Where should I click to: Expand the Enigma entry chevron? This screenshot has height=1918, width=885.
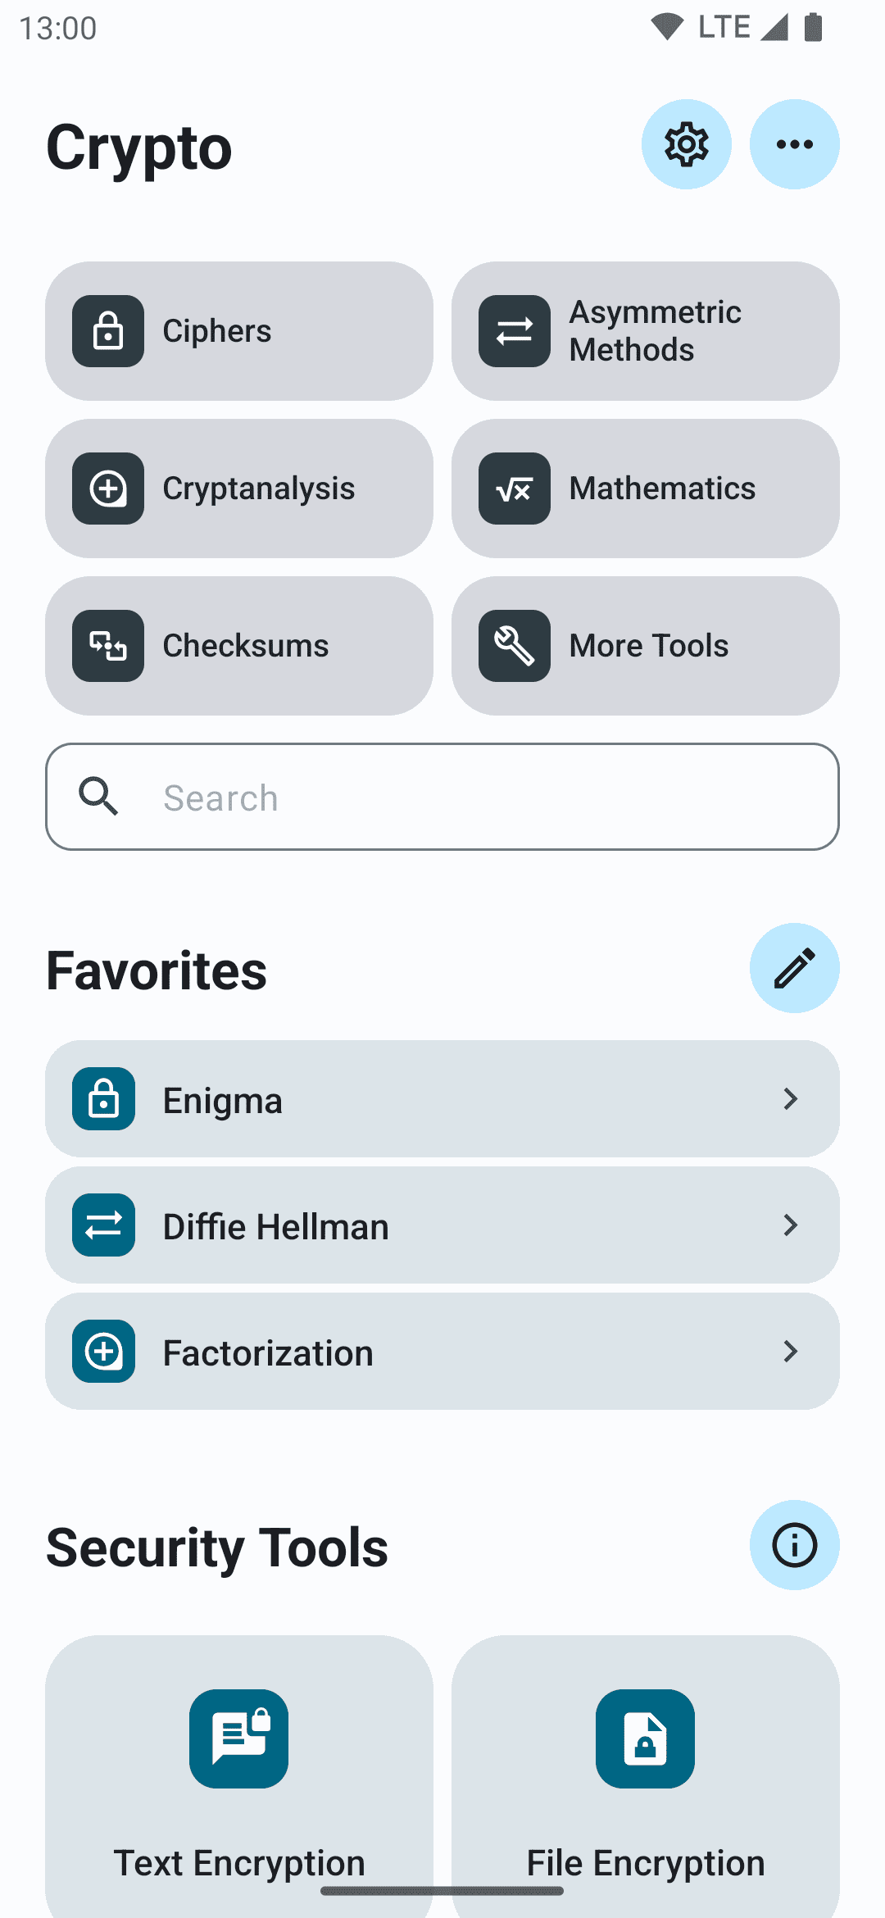pos(790,1098)
